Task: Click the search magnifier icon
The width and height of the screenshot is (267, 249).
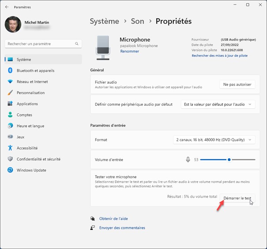Action: click(77, 44)
